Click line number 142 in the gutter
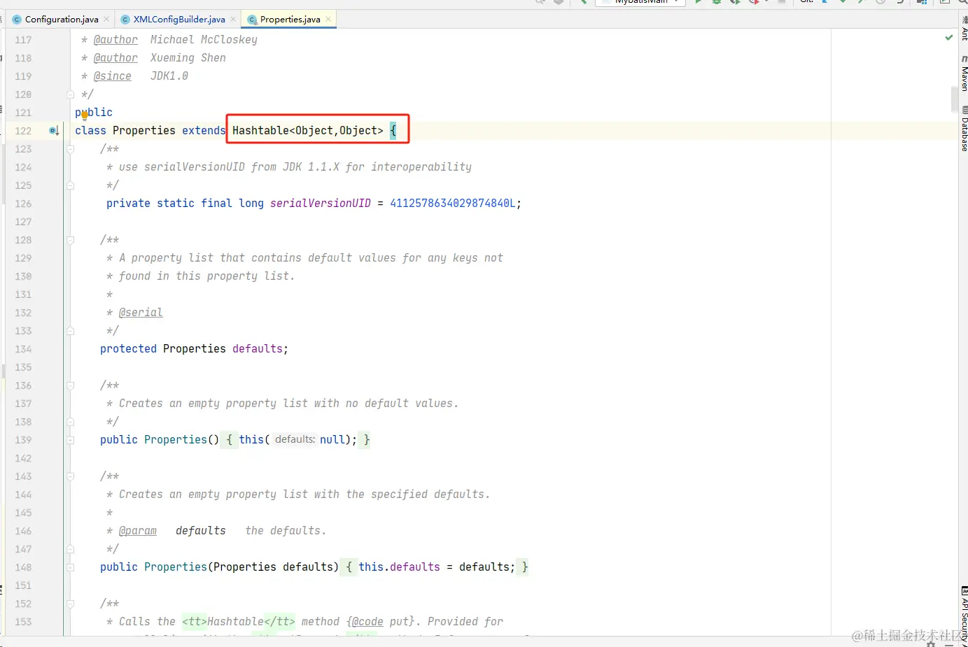Viewport: 968px width, 647px height. [23, 458]
